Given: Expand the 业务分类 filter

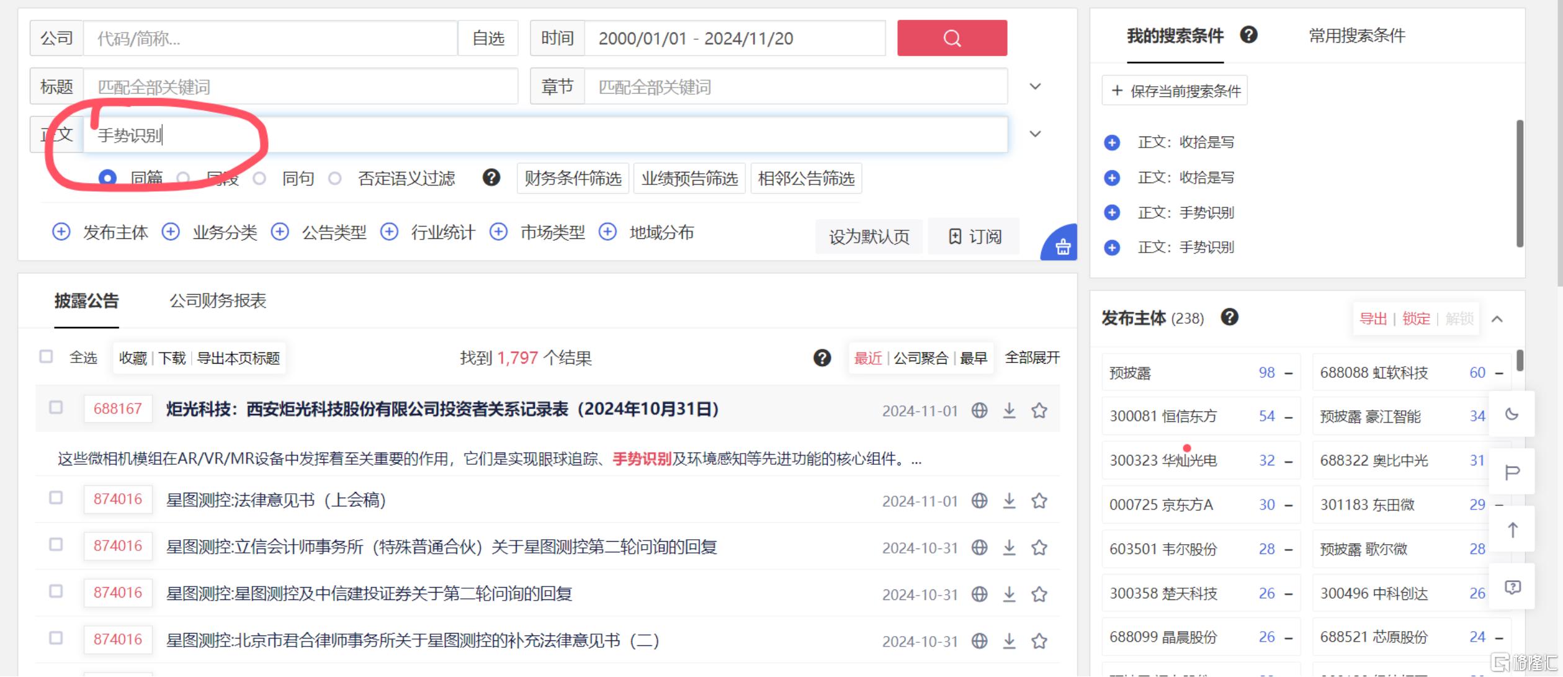Looking at the screenshot, I should tap(171, 232).
